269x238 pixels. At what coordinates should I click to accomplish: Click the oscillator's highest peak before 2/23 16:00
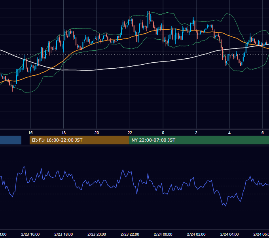coord(24,167)
